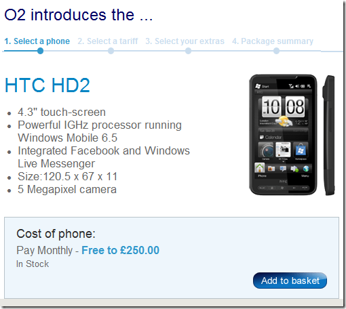Click the progress dot under Package summary
This screenshot has height=309, width=346.
click(x=276, y=51)
